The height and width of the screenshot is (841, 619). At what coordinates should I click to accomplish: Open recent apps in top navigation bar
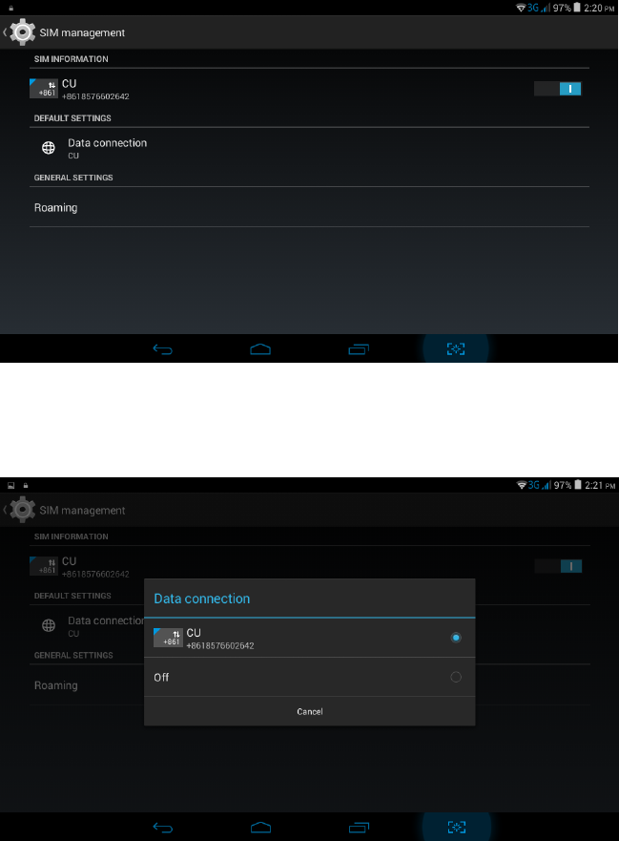click(359, 349)
